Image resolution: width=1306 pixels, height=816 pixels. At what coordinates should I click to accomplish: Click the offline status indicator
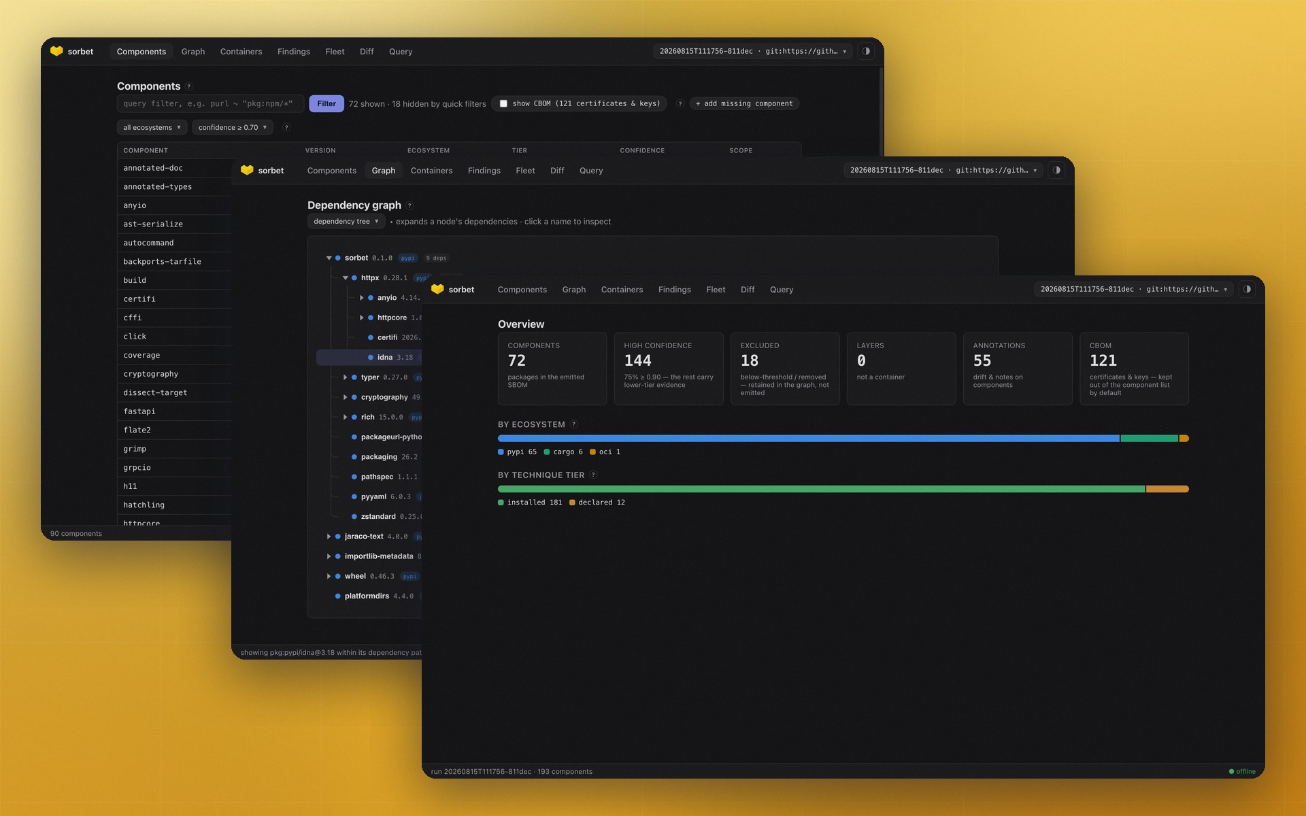(x=1242, y=771)
